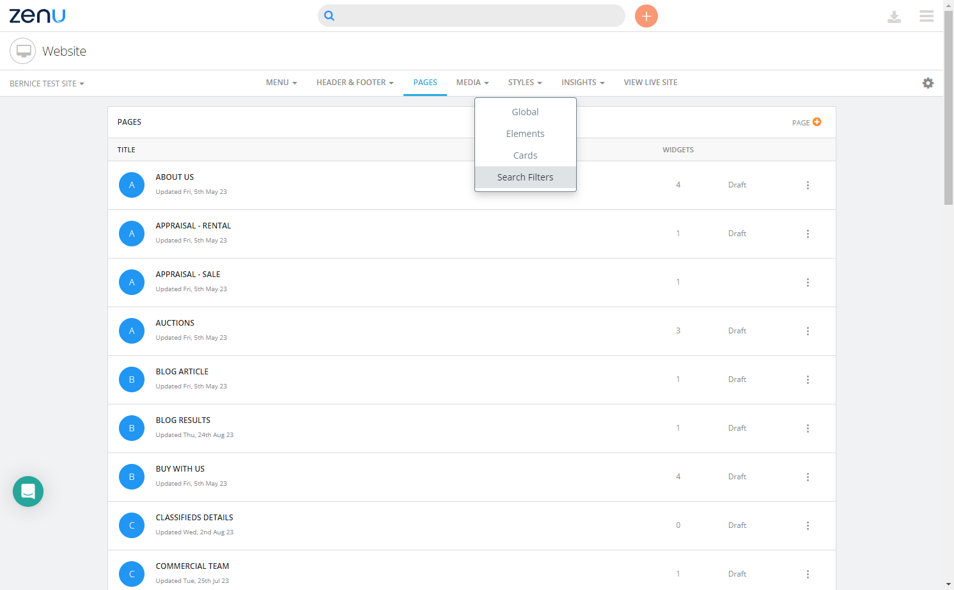Open the AUCTIONS page
The height and width of the screenshot is (590, 954).
pyautogui.click(x=175, y=323)
